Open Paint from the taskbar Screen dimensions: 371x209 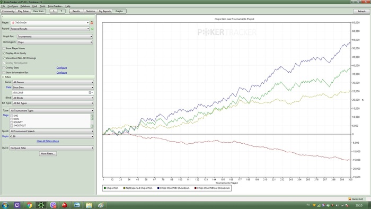point(101,205)
